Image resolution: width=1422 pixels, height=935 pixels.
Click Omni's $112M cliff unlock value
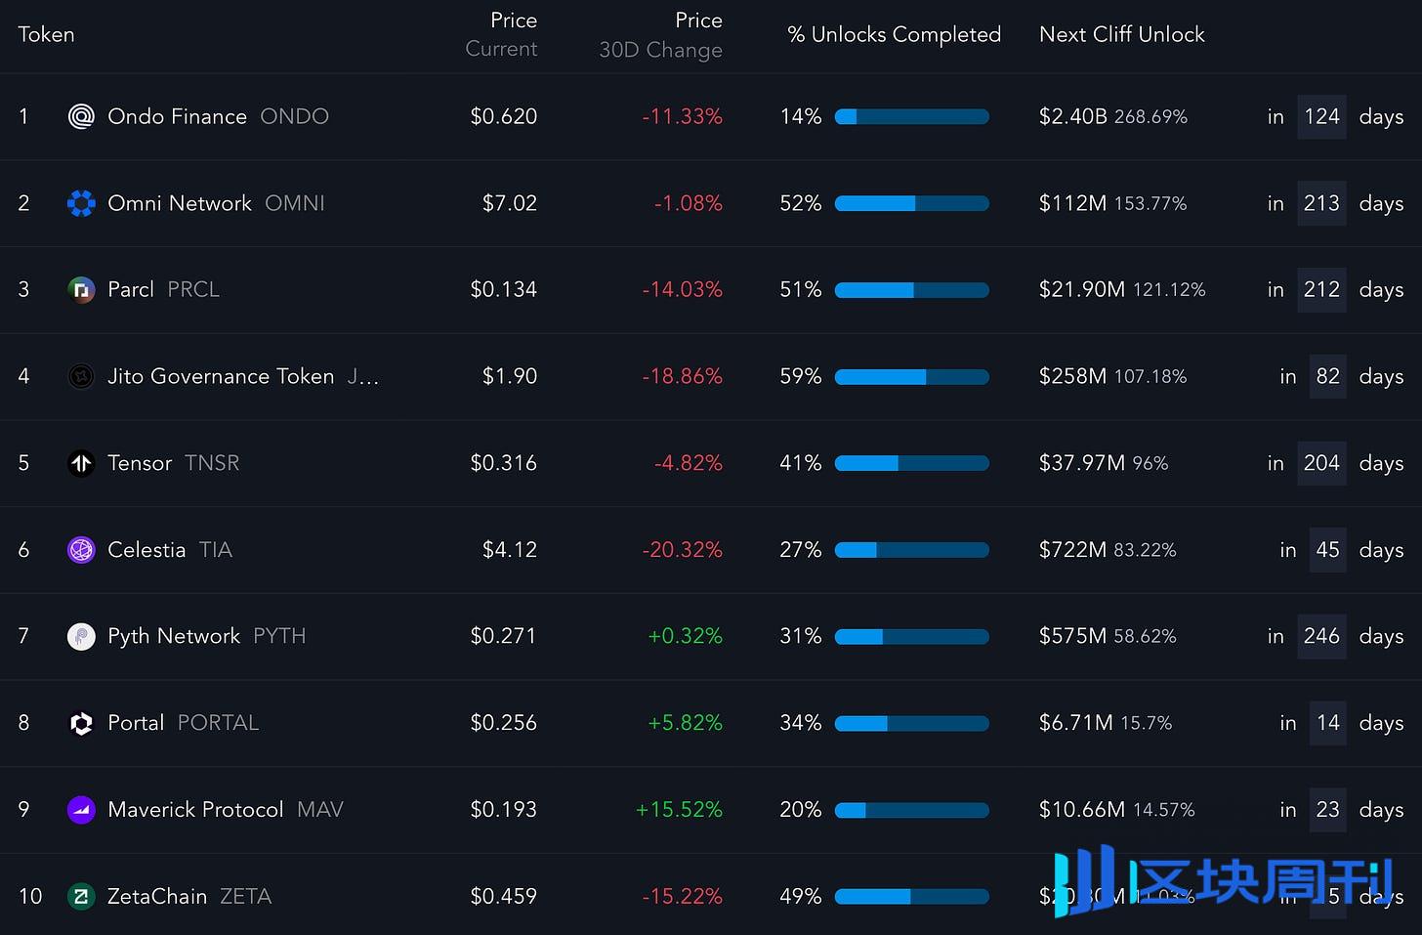tap(1073, 203)
